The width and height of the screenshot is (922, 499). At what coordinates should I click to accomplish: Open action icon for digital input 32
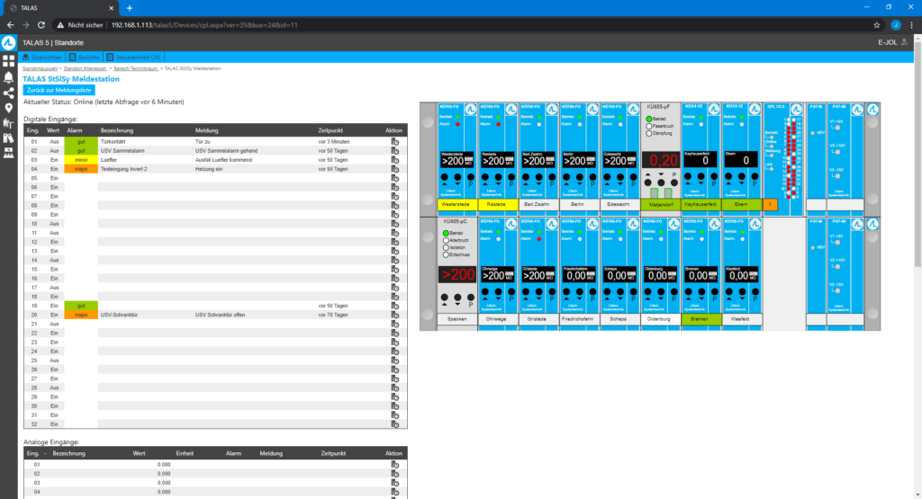(394, 423)
